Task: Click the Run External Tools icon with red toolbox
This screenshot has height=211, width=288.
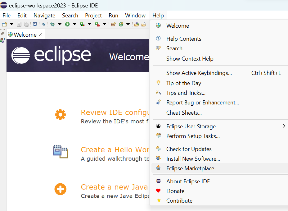Action: coord(97,24)
